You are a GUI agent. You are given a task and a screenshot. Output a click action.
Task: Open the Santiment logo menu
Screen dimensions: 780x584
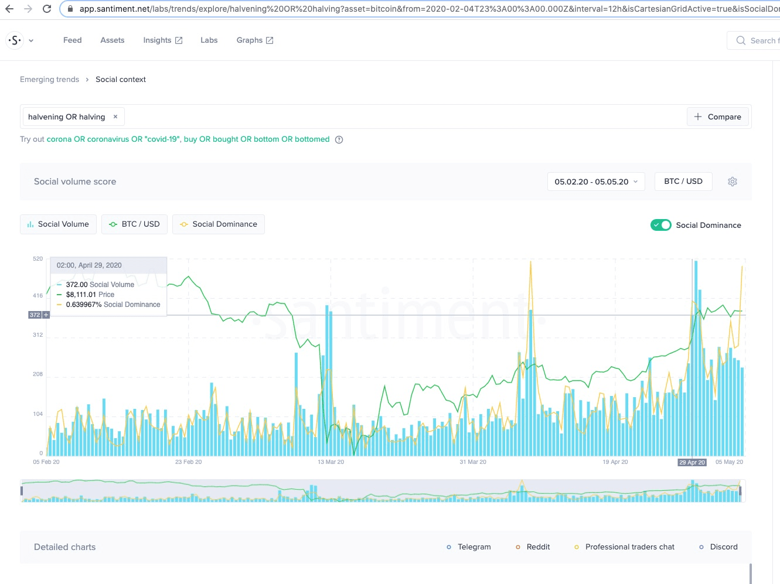coord(14,40)
